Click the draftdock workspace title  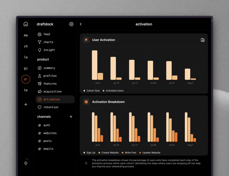[45, 24]
